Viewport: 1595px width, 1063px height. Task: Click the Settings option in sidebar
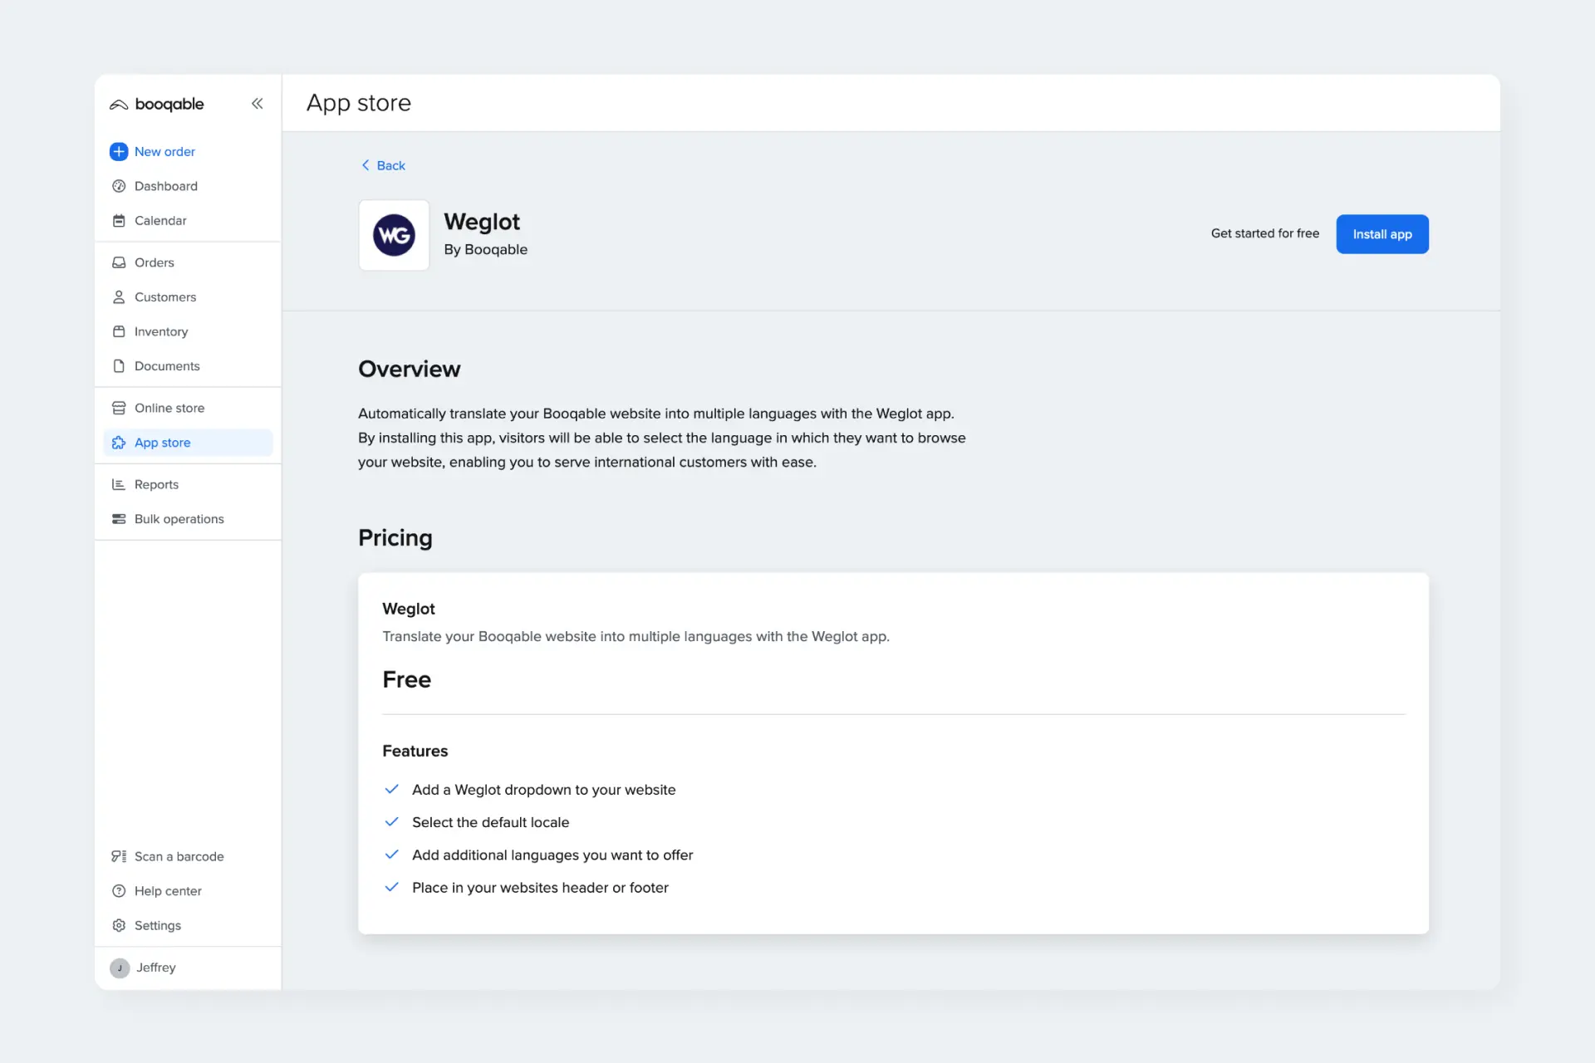(x=157, y=925)
